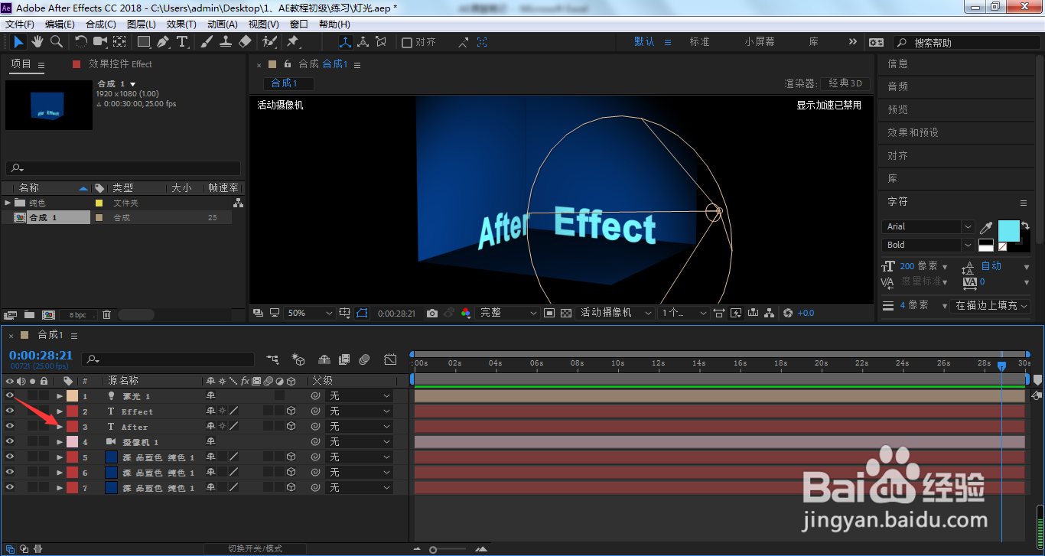Open parent dropdown for Effect layer

(x=359, y=411)
